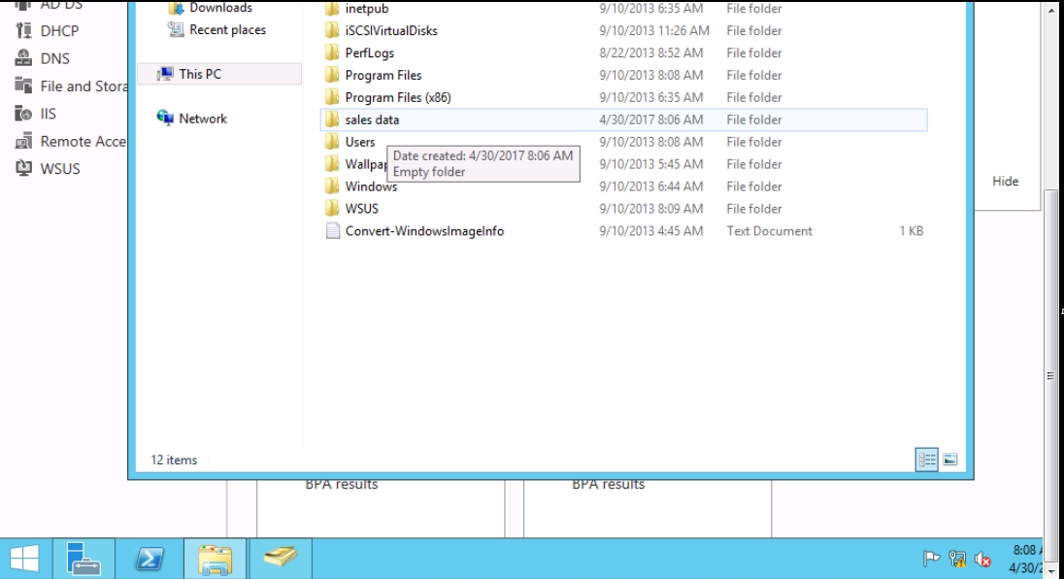This screenshot has width=1064, height=579.
Task: Click the BPA results link on left tile
Action: click(x=341, y=484)
